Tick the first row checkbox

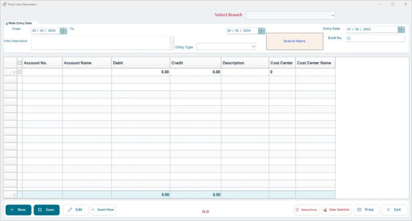click(x=20, y=72)
